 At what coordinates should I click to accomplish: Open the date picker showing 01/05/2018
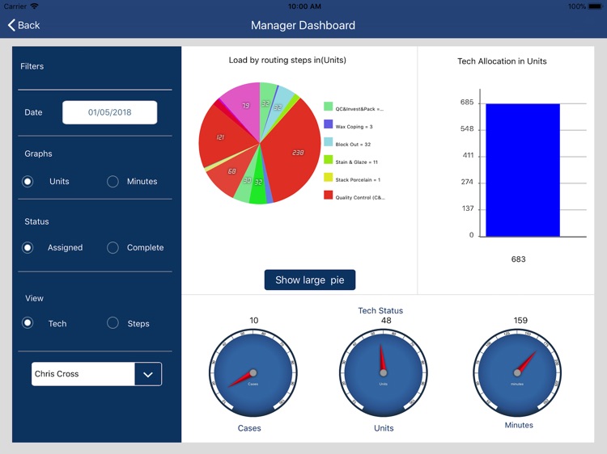click(x=109, y=112)
